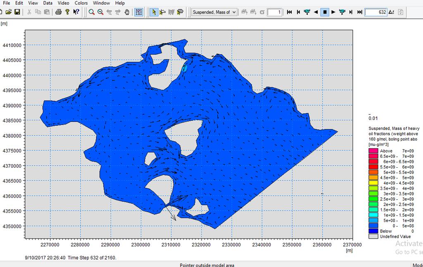Click the x-axis label 2310000
The image size is (423, 267).
[x=171, y=245]
